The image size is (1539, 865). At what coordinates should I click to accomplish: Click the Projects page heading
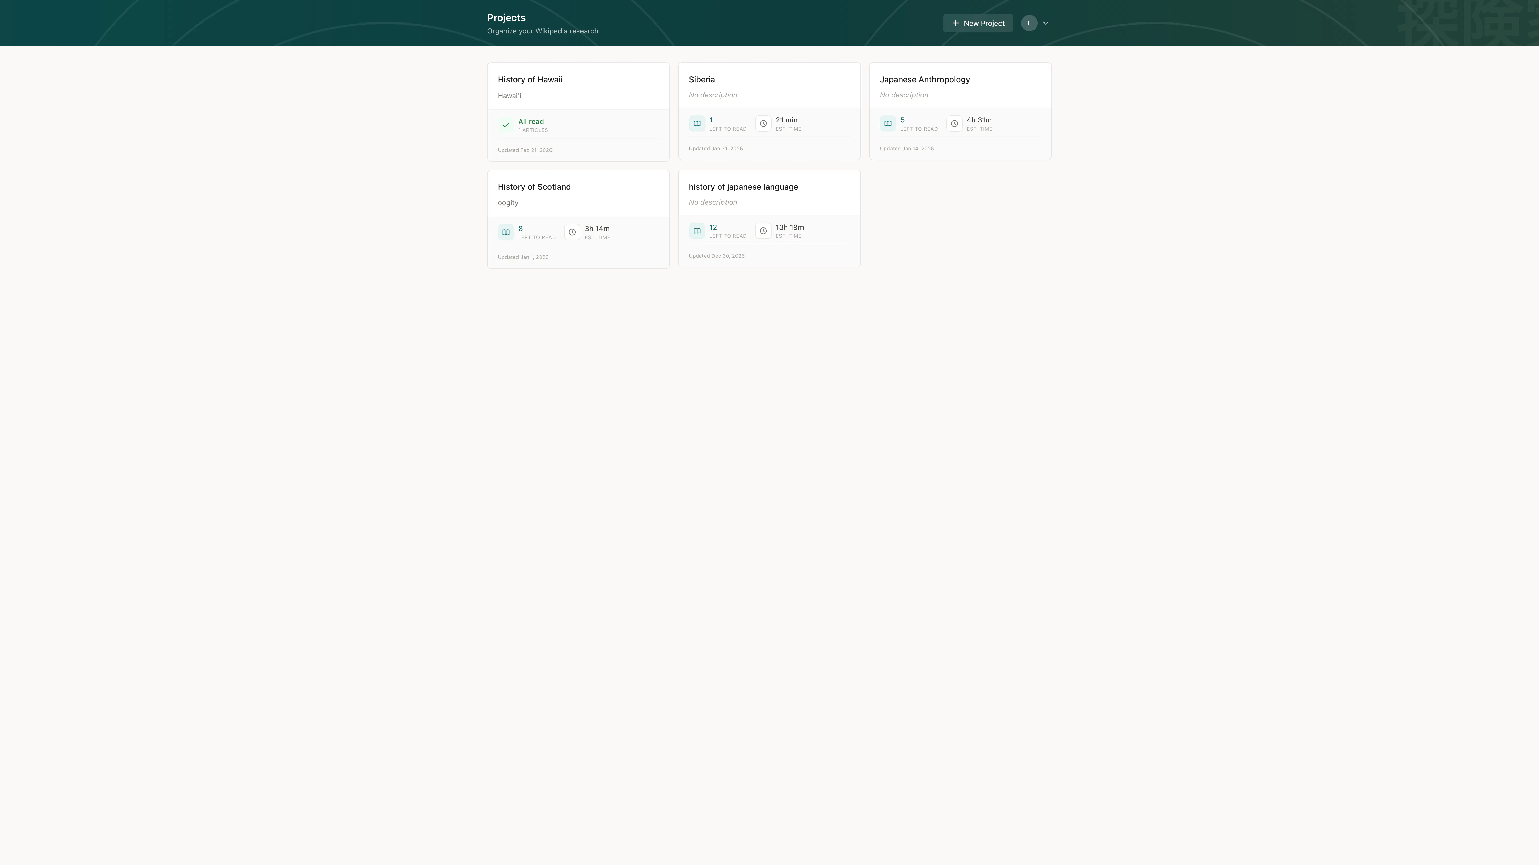tap(506, 18)
